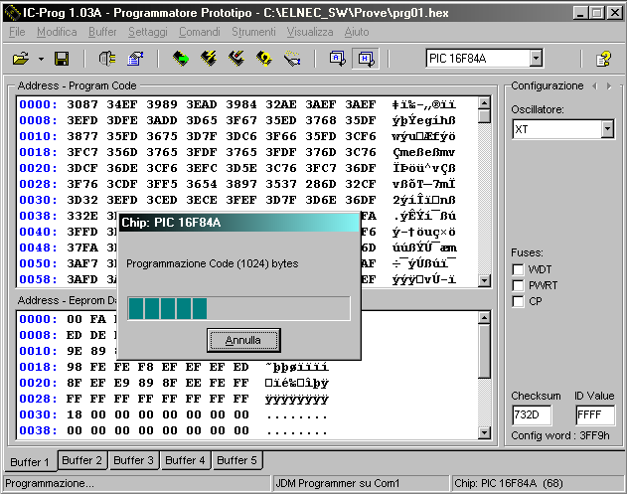Click the Open file folder icon

coord(21,59)
